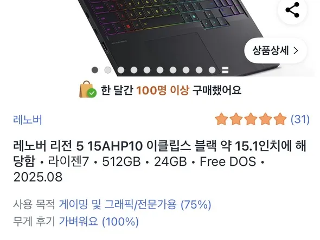Image resolution: width=320 pixels, height=240 pixels.
Task: Jump to the fifth carousel image dot
Action: click(147, 70)
